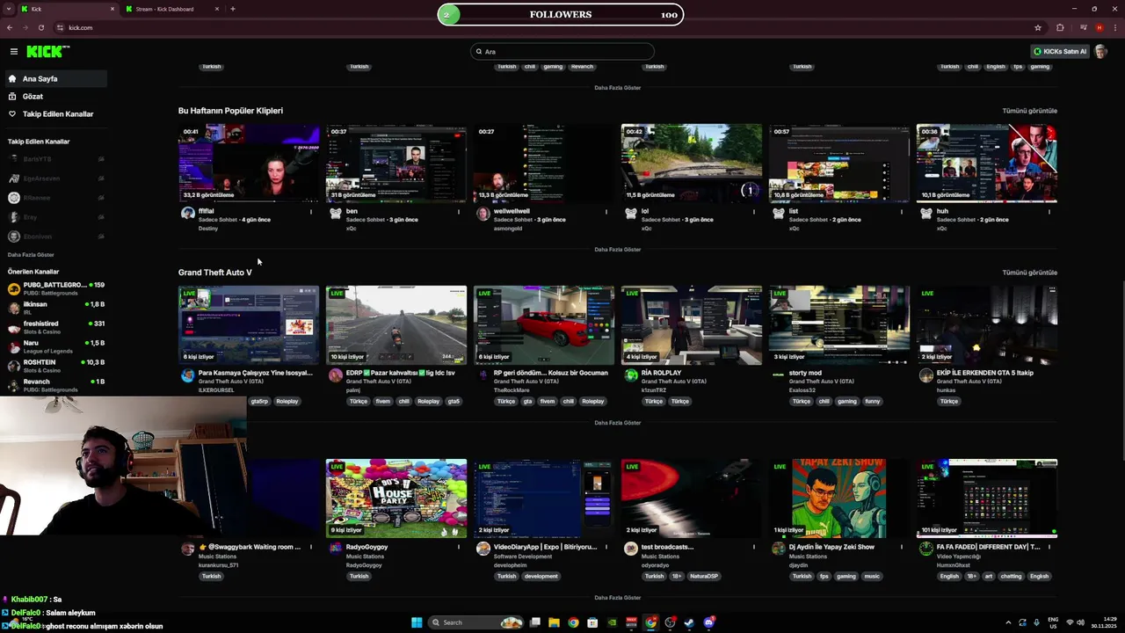Image resolution: width=1125 pixels, height=633 pixels.
Task: Open the options menu for 'list' clip
Action: [901, 212]
